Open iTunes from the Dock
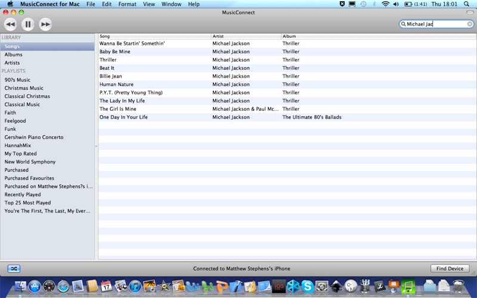 click(x=135, y=286)
